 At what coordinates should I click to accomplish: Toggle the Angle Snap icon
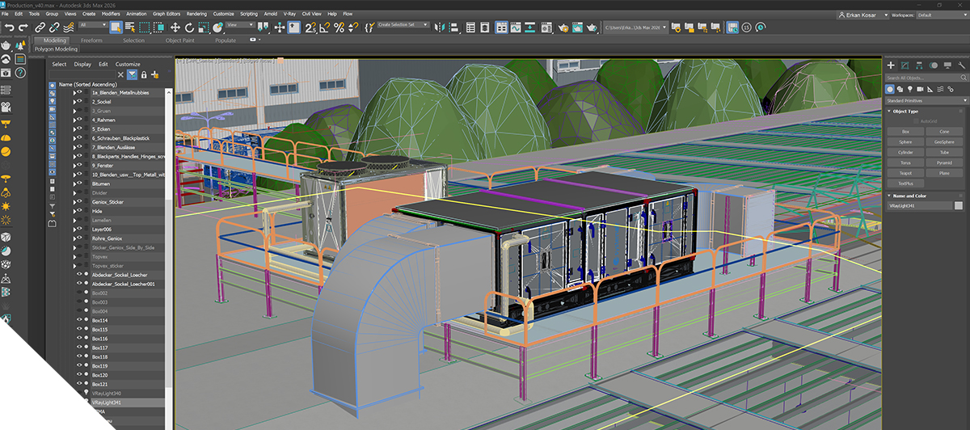click(324, 27)
